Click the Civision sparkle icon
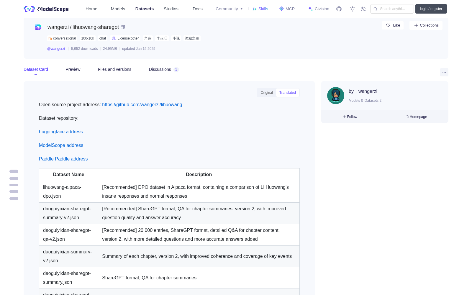The image size is (472, 295). [310, 9]
